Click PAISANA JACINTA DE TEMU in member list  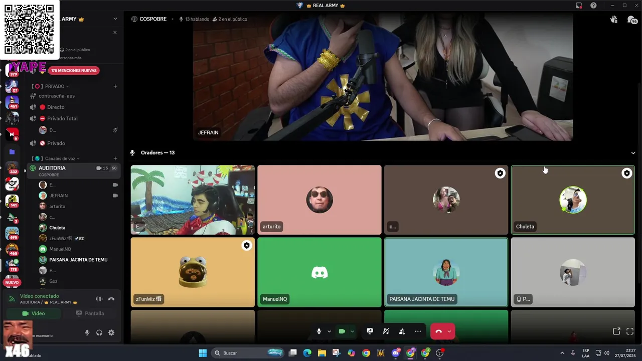pos(79,260)
